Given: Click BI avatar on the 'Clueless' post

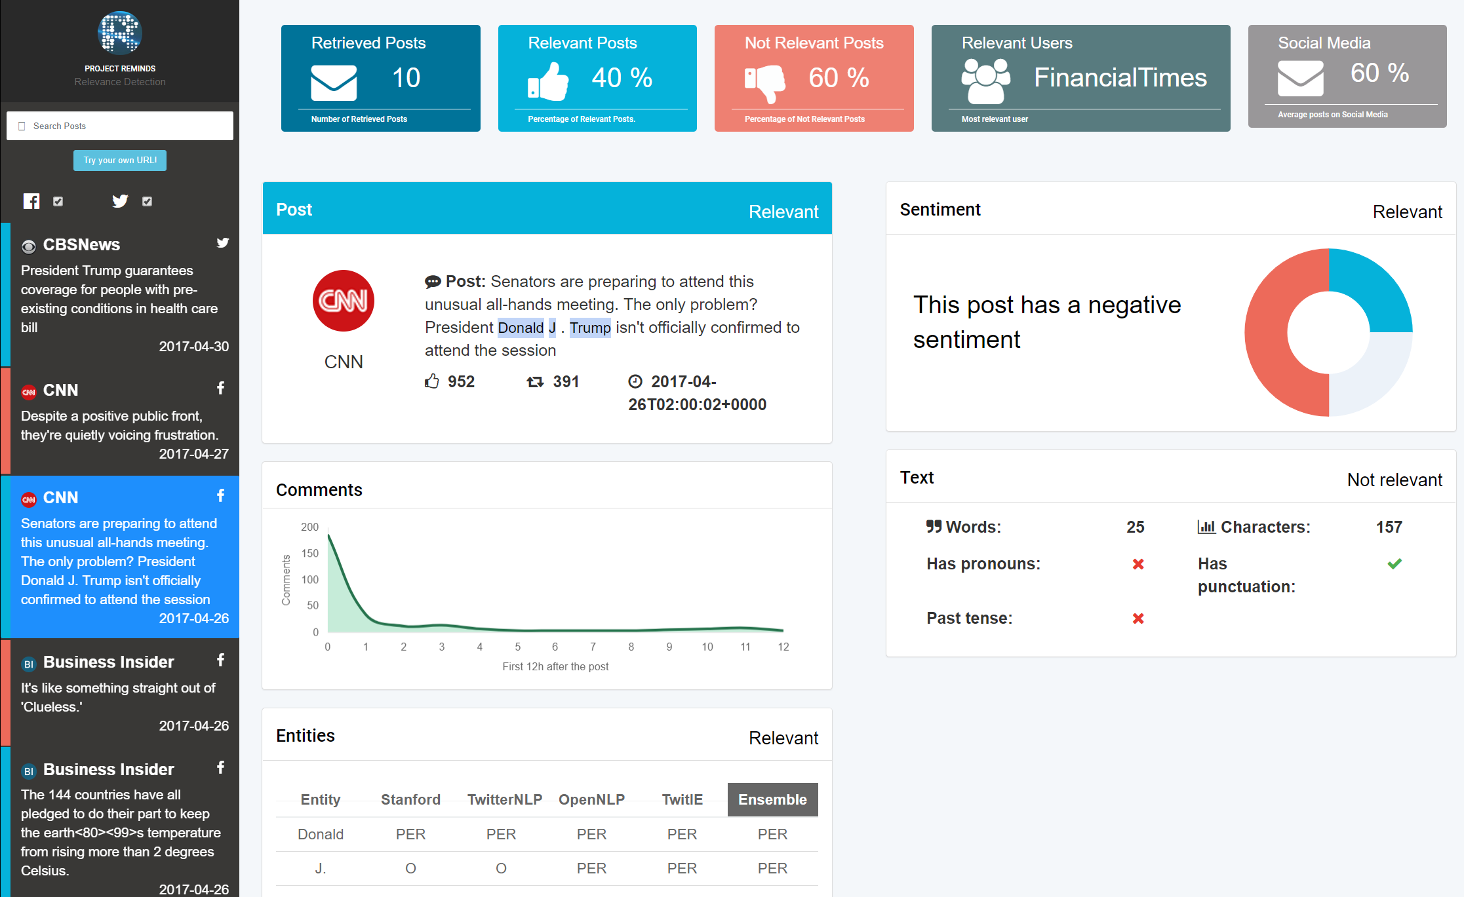Looking at the screenshot, I should click(28, 664).
